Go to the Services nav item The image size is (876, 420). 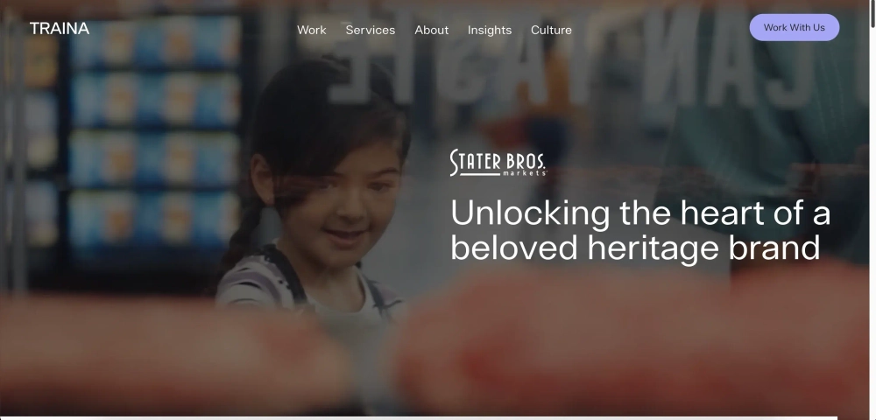tap(371, 30)
